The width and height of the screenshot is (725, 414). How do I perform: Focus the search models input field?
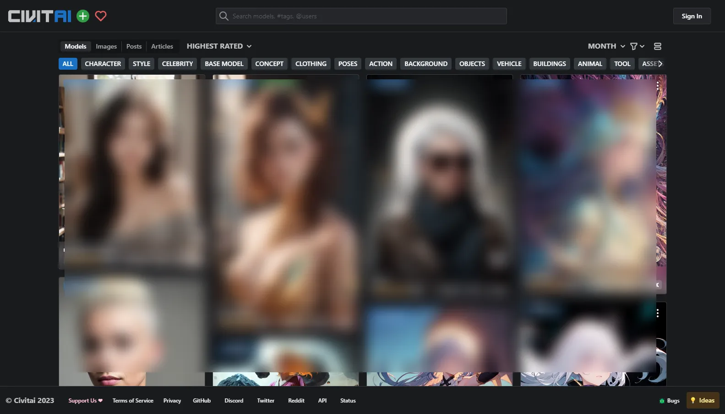(x=366, y=17)
